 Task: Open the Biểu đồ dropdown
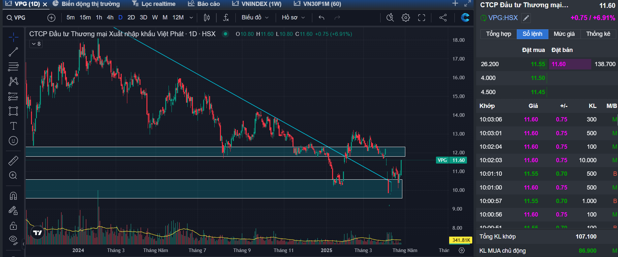click(255, 17)
